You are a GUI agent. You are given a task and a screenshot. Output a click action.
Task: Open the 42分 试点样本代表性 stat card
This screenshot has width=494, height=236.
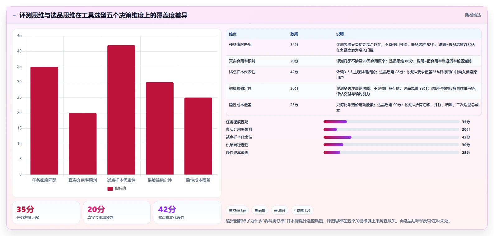point(188,212)
